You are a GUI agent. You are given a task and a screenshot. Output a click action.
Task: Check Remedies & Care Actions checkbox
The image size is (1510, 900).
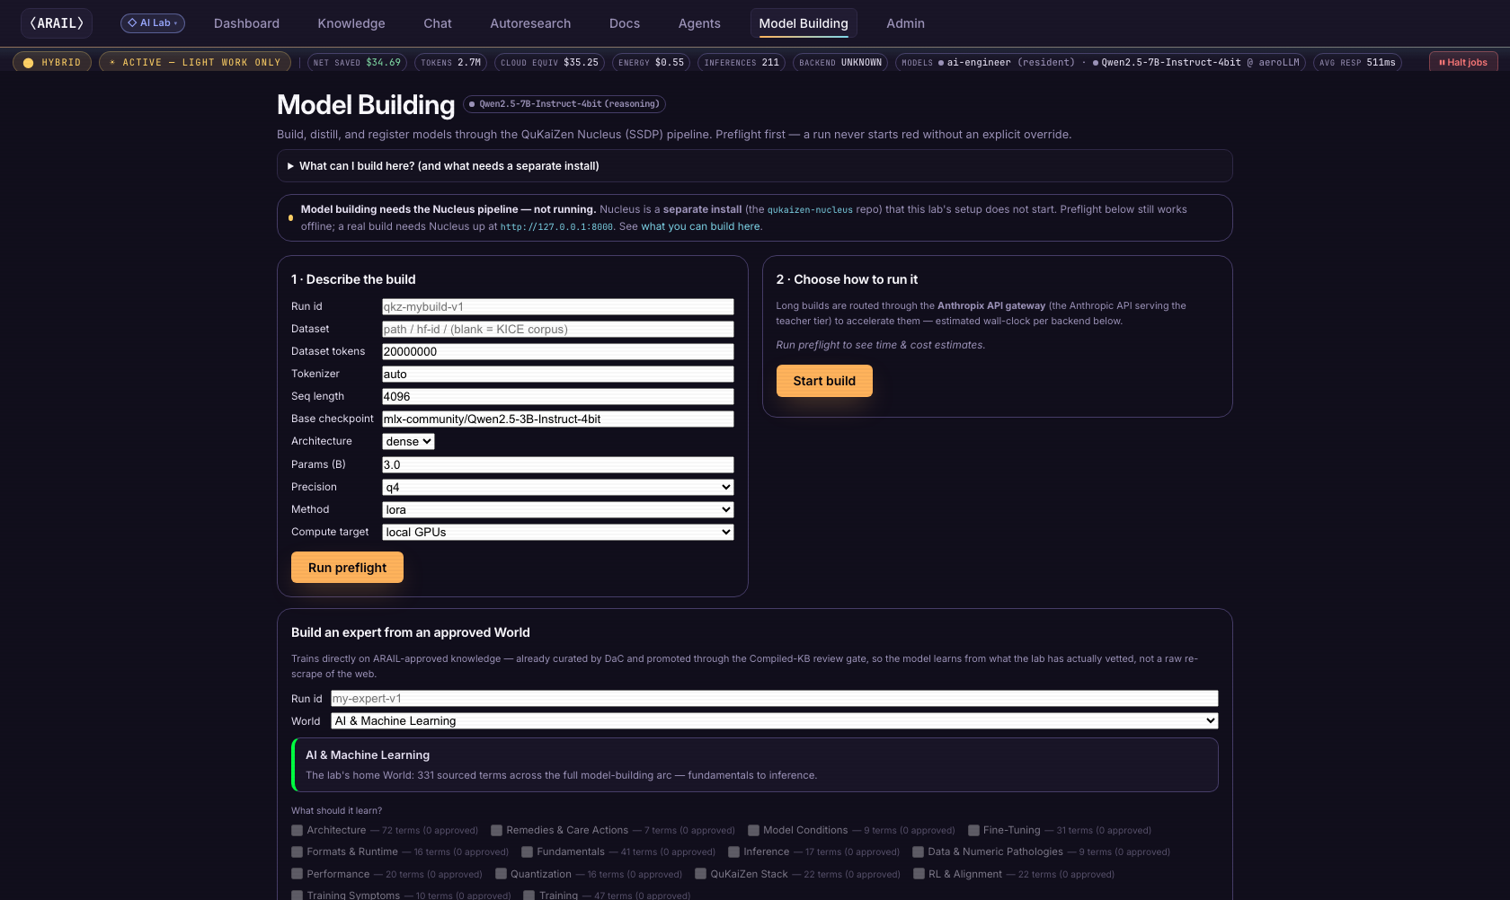point(497,831)
